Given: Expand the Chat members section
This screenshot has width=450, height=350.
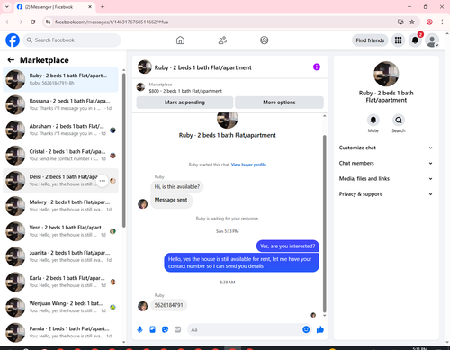Looking at the screenshot, I should pos(386,163).
